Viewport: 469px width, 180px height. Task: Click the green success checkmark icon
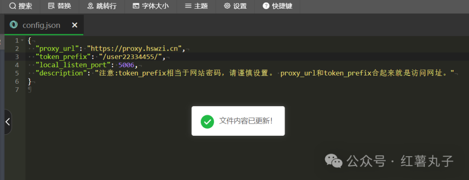tap(207, 121)
